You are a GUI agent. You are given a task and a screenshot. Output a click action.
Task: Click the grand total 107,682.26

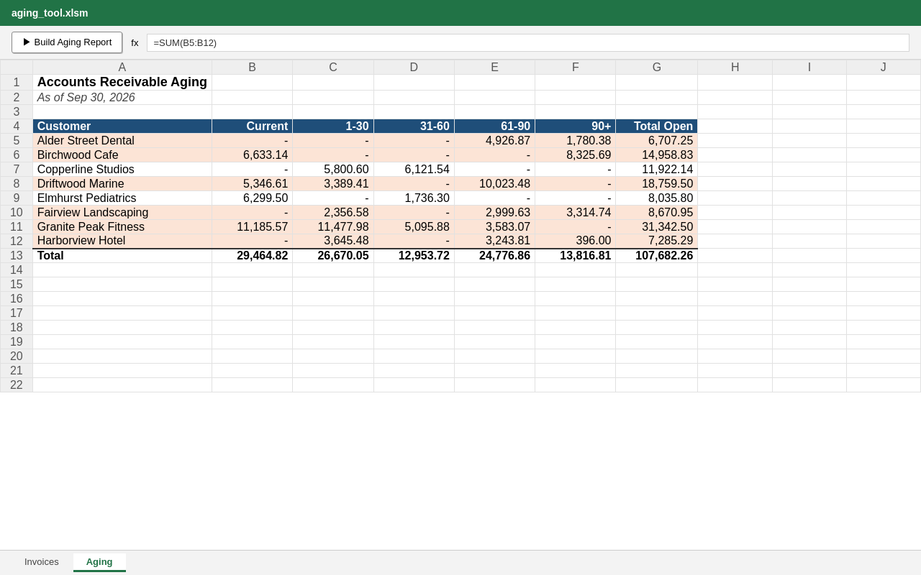click(x=656, y=256)
